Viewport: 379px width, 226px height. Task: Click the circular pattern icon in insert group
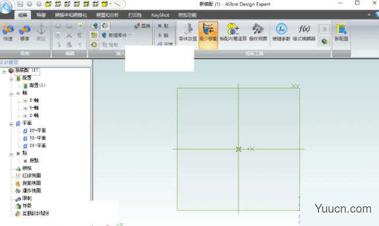tap(94, 45)
